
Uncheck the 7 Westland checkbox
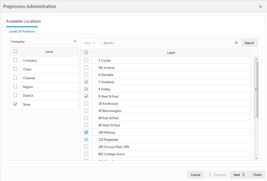86,82
